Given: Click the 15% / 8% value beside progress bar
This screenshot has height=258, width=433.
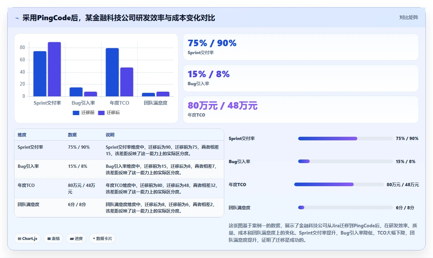Looking at the screenshot, I should (x=406, y=161).
